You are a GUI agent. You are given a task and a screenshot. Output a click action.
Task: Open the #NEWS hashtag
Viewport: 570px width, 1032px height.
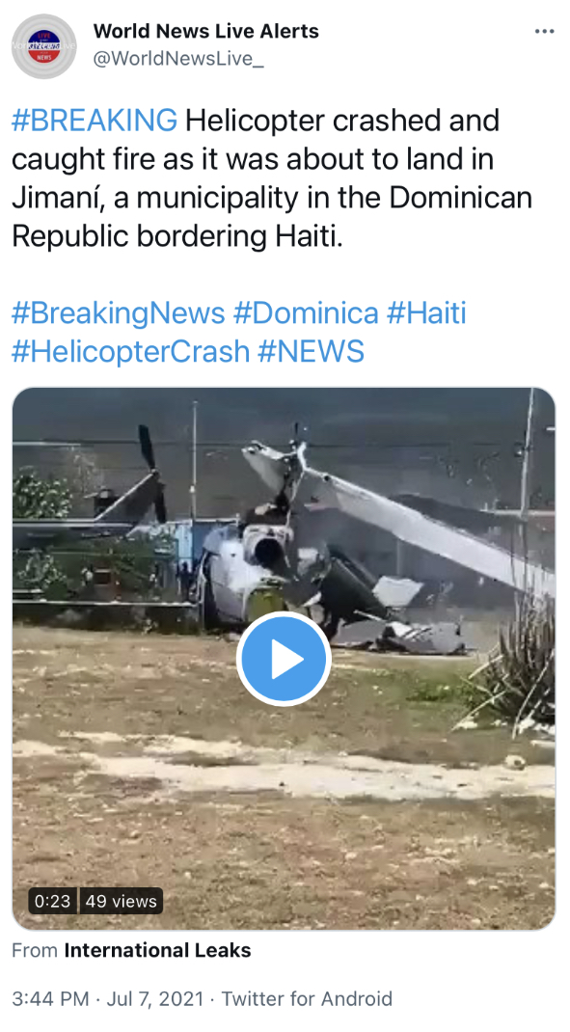(x=311, y=351)
